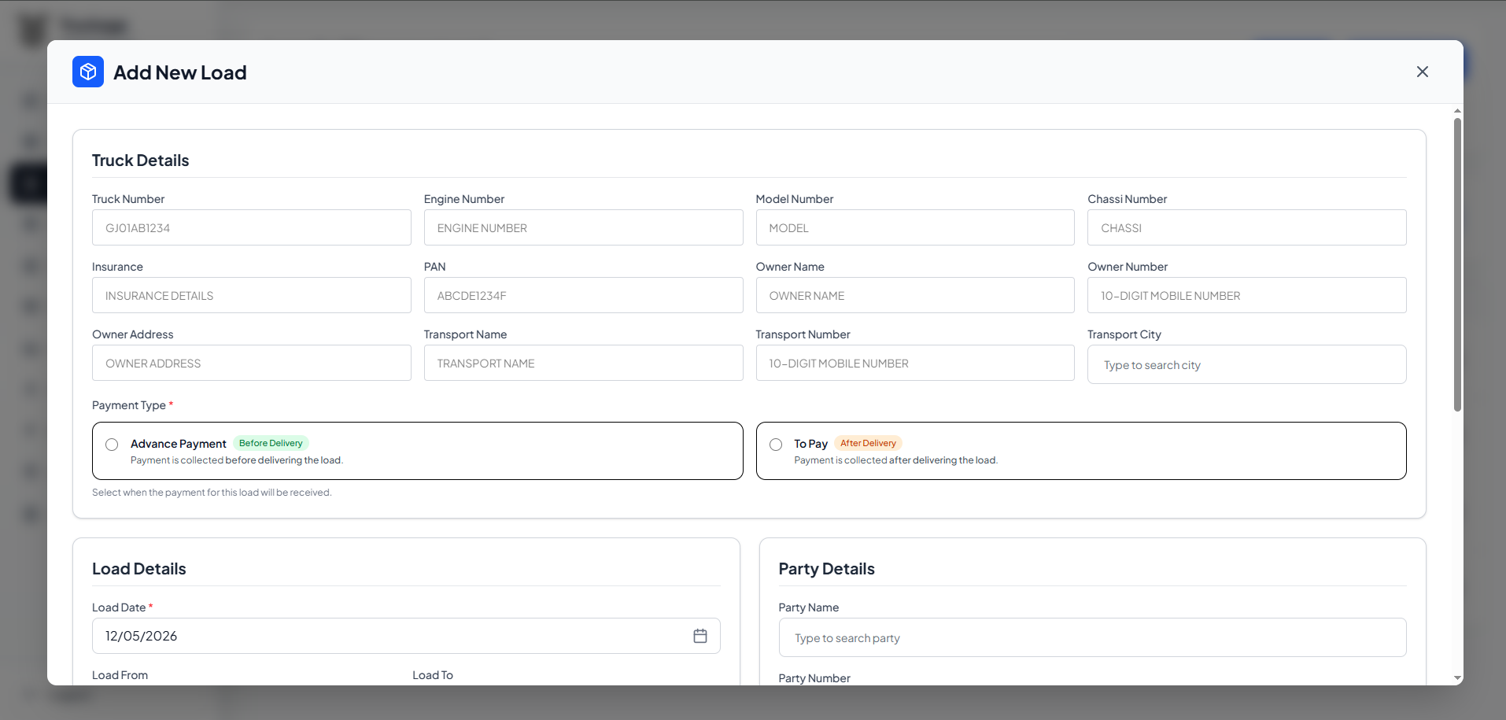Click the dialog's vertical scrollbar thumb
This screenshot has width=1506, height=720.
point(1457,264)
